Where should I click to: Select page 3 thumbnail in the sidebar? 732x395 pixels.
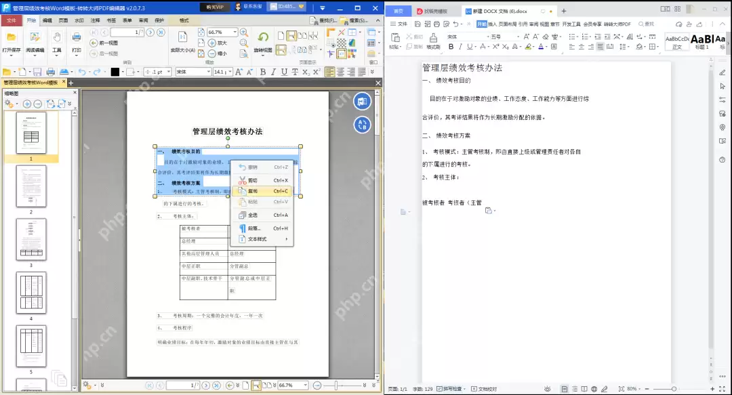pyautogui.click(x=30, y=239)
